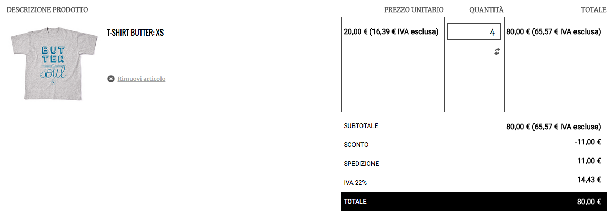Click the SUBTOTALE label
Image resolution: width=615 pixels, height=221 pixels.
click(x=361, y=126)
